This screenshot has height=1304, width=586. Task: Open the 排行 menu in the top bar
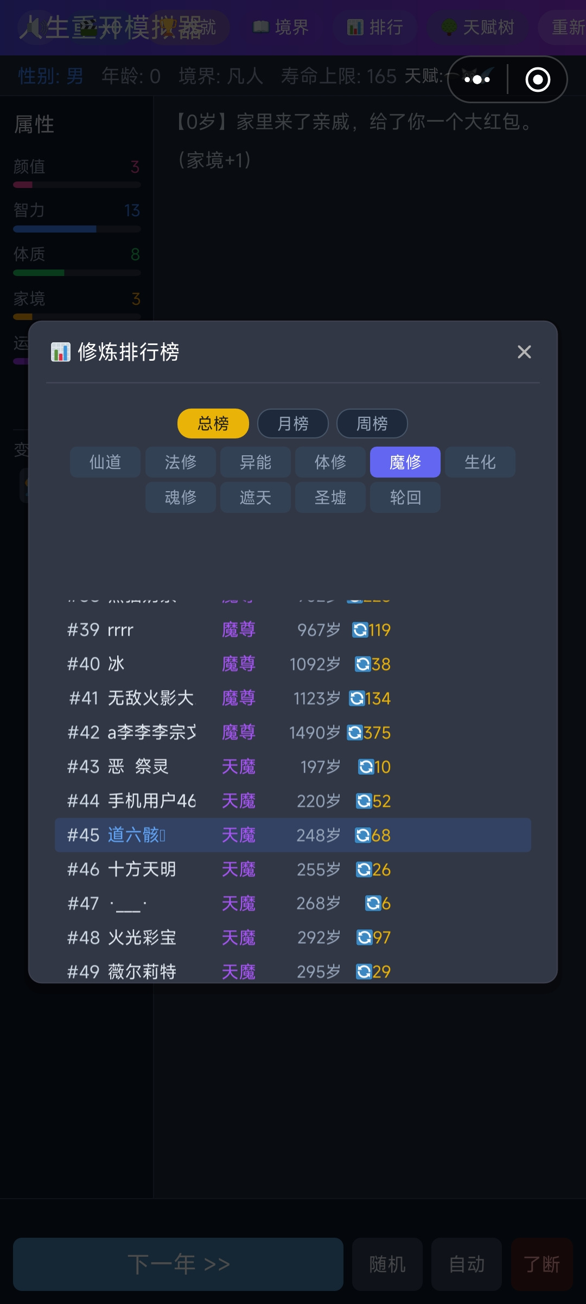pyautogui.click(x=375, y=27)
